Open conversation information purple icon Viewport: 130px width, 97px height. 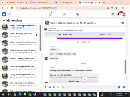tap(122, 23)
